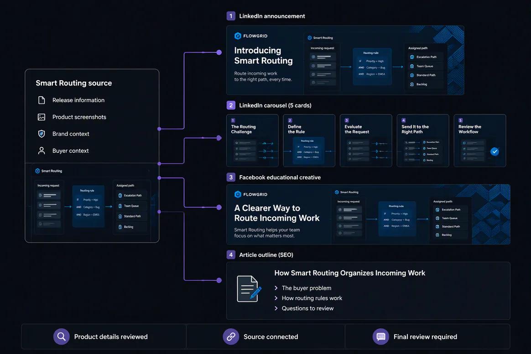Click Backlog icon in source panel preview

(120, 227)
